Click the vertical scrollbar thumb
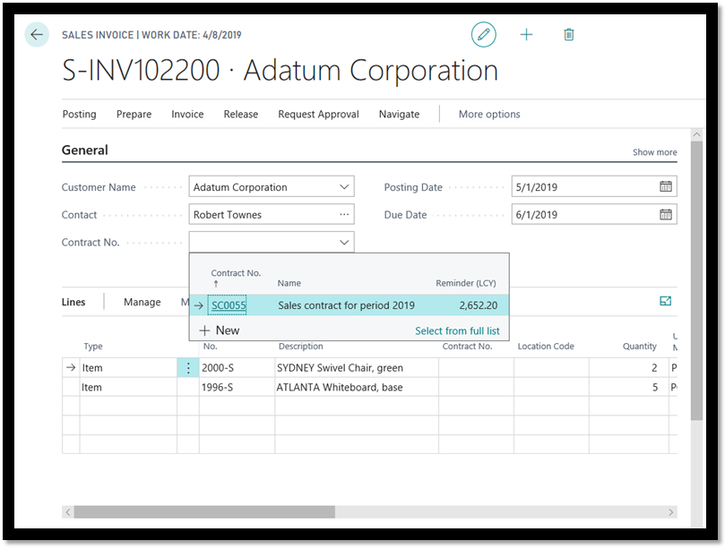725x549 pixels. pyautogui.click(x=697, y=281)
